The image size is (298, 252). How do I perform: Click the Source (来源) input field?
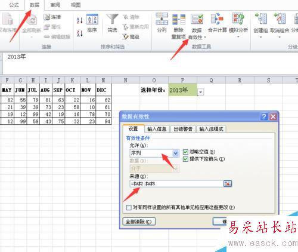pos(176,183)
